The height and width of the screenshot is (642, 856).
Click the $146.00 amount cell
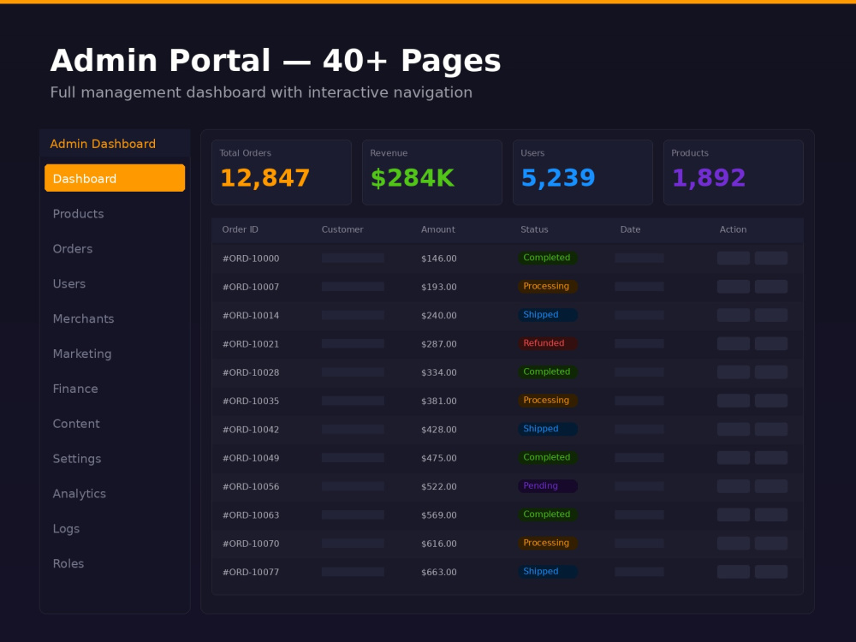click(x=439, y=259)
